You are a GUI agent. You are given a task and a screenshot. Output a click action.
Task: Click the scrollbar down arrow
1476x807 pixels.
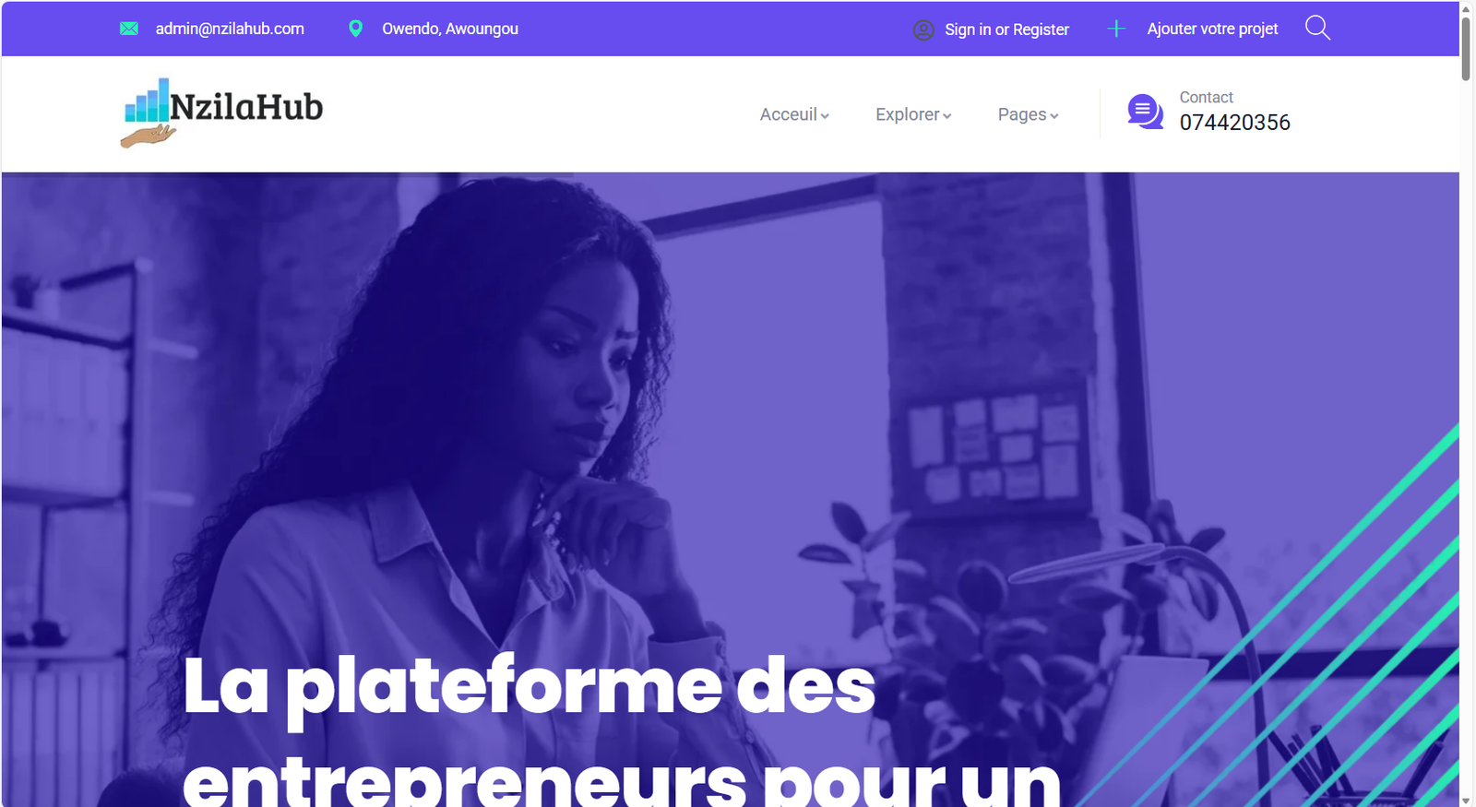pos(1466,800)
